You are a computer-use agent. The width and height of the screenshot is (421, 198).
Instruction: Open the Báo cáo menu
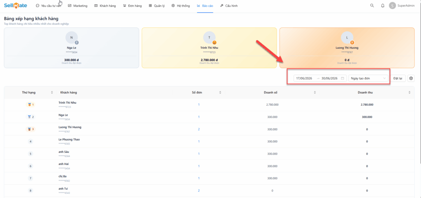pyautogui.click(x=205, y=6)
